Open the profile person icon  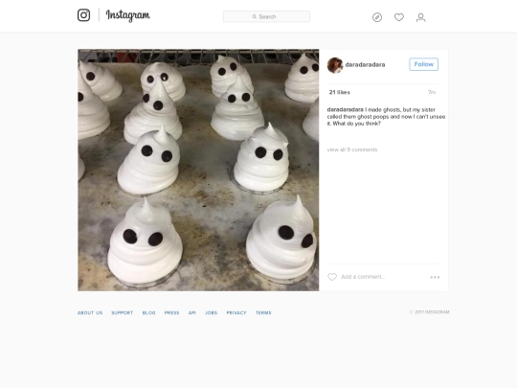tap(420, 17)
